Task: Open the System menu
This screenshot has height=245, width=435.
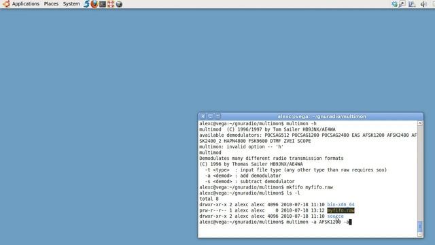Action: pyautogui.click(x=71, y=4)
